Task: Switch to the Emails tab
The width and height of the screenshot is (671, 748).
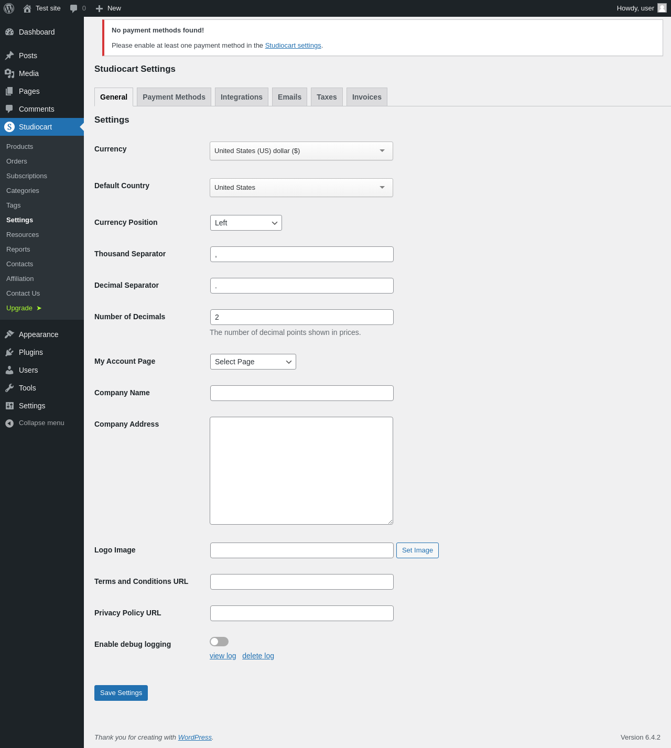Action: (289, 97)
